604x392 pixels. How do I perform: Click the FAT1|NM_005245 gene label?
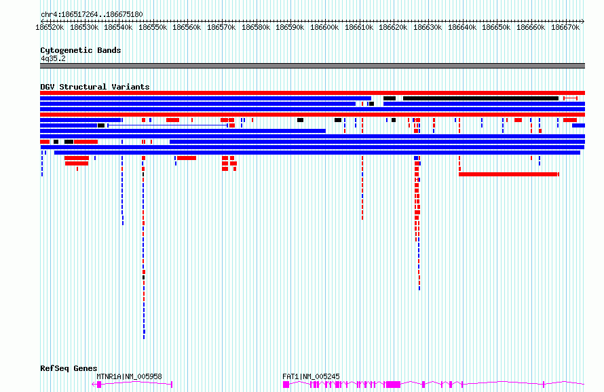(311, 376)
